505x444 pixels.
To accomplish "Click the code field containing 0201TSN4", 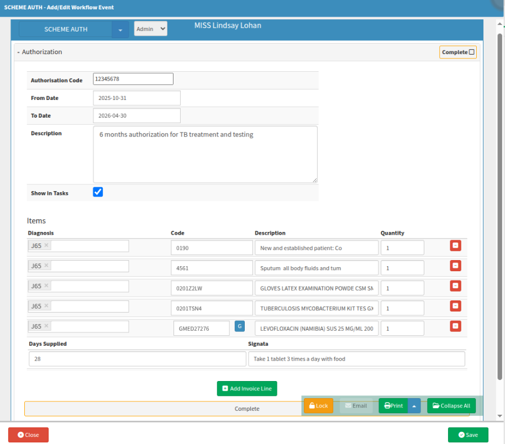I will pos(212,308).
